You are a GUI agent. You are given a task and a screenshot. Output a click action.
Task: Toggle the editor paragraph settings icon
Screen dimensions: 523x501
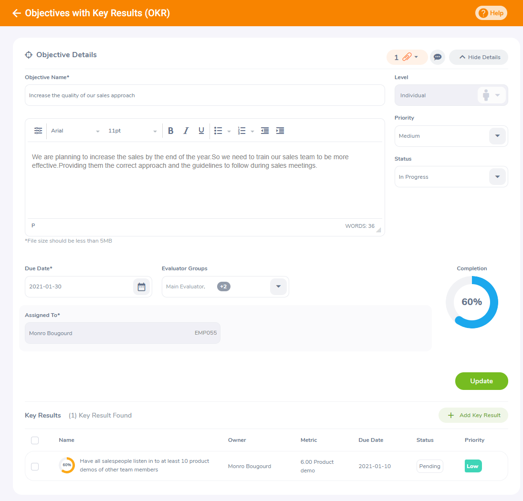point(38,130)
